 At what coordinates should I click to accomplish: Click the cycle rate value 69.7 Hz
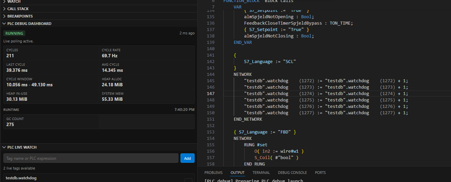[x=110, y=56]
